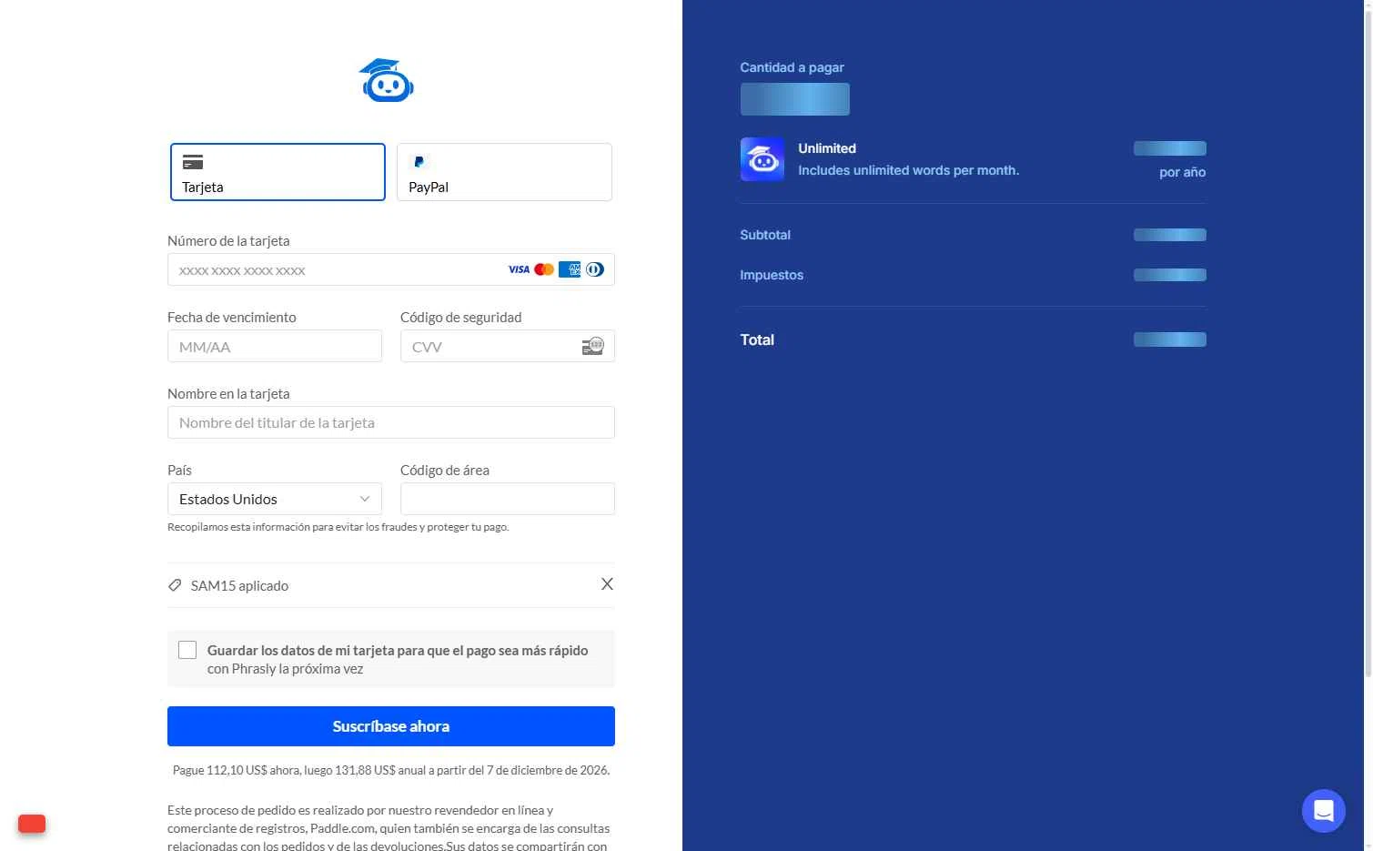
Task: Click the CVV card hint icon
Action: tap(593, 346)
